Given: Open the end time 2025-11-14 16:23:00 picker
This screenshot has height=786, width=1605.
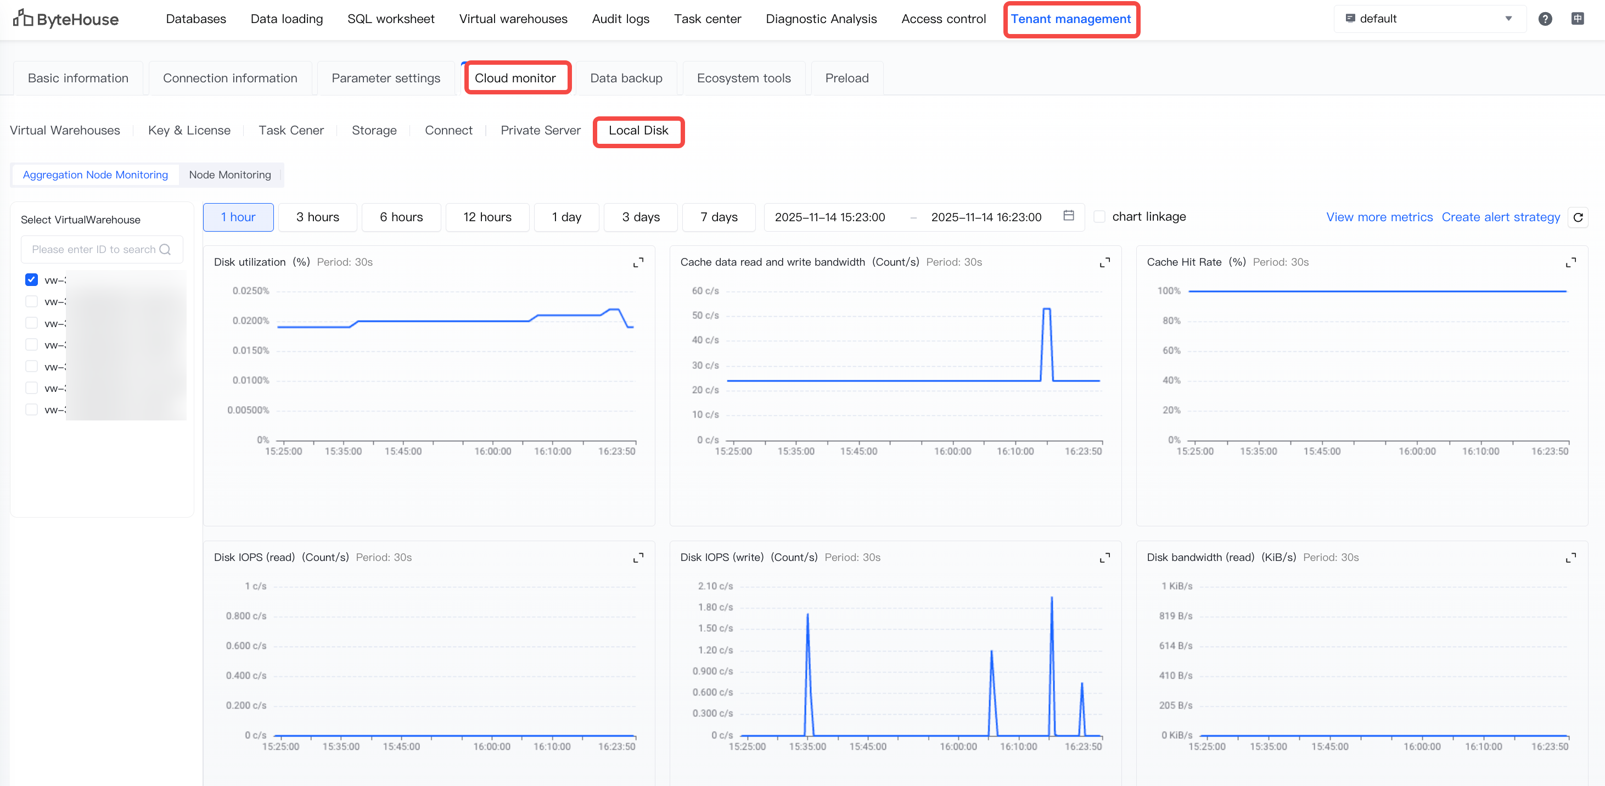Looking at the screenshot, I should 986,217.
